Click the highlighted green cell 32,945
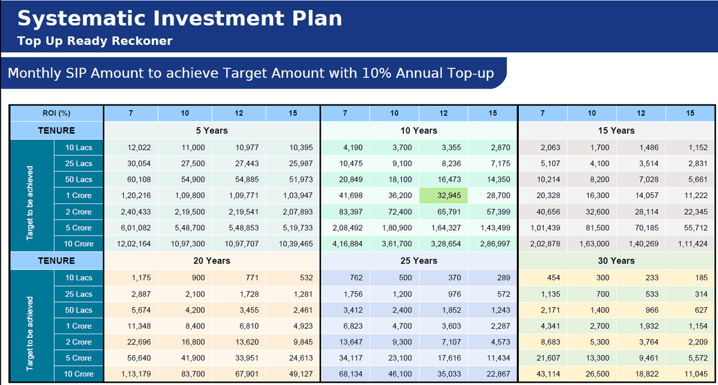This screenshot has width=718, height=385. 443,195
